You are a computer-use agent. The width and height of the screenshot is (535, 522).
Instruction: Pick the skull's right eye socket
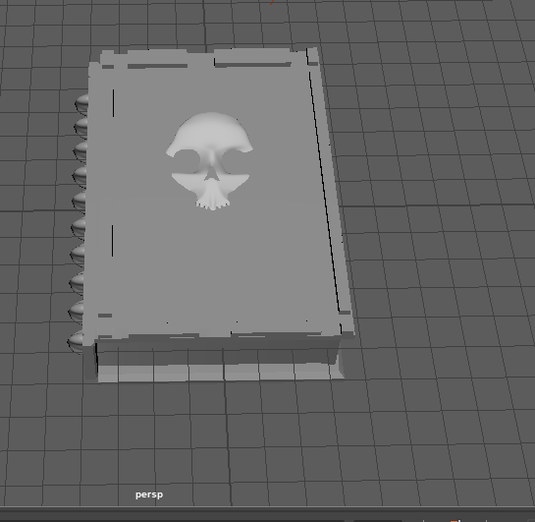pos(235,160)
